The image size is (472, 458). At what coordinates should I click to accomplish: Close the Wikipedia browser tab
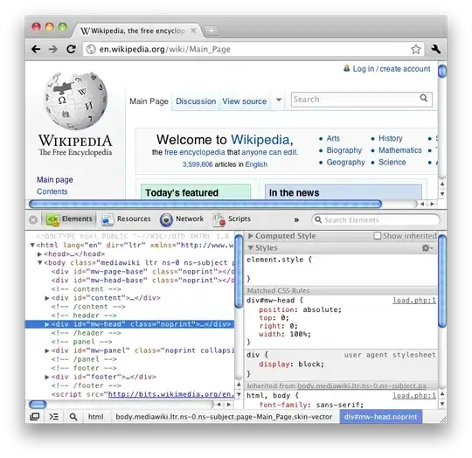point(193,31)
